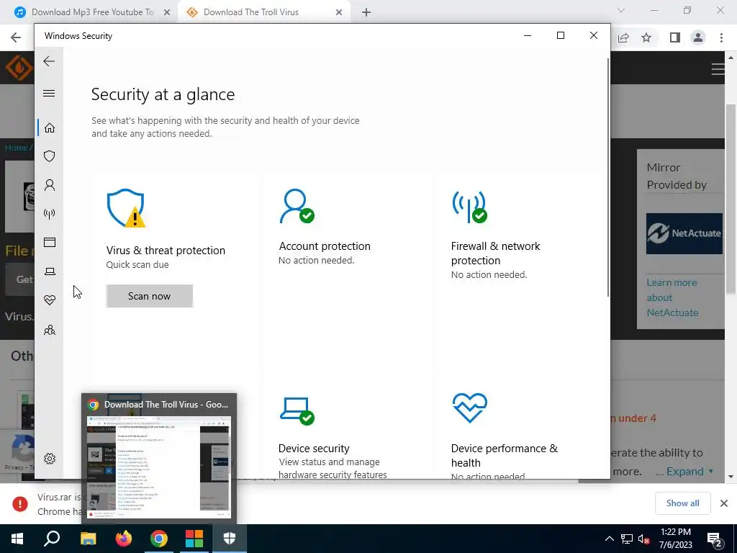Select the Home icon in sidebar
Viewport: 737px width, 553px height.
pos(50,128)
